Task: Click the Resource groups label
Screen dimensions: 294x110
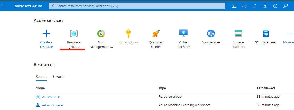Action: (x=74, y=45)
